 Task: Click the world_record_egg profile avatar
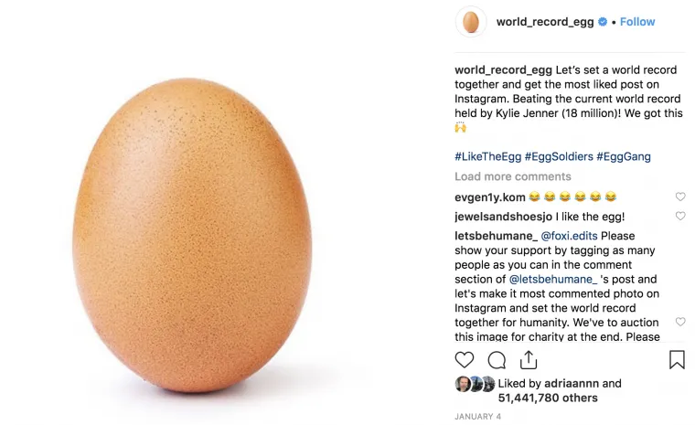471,22
